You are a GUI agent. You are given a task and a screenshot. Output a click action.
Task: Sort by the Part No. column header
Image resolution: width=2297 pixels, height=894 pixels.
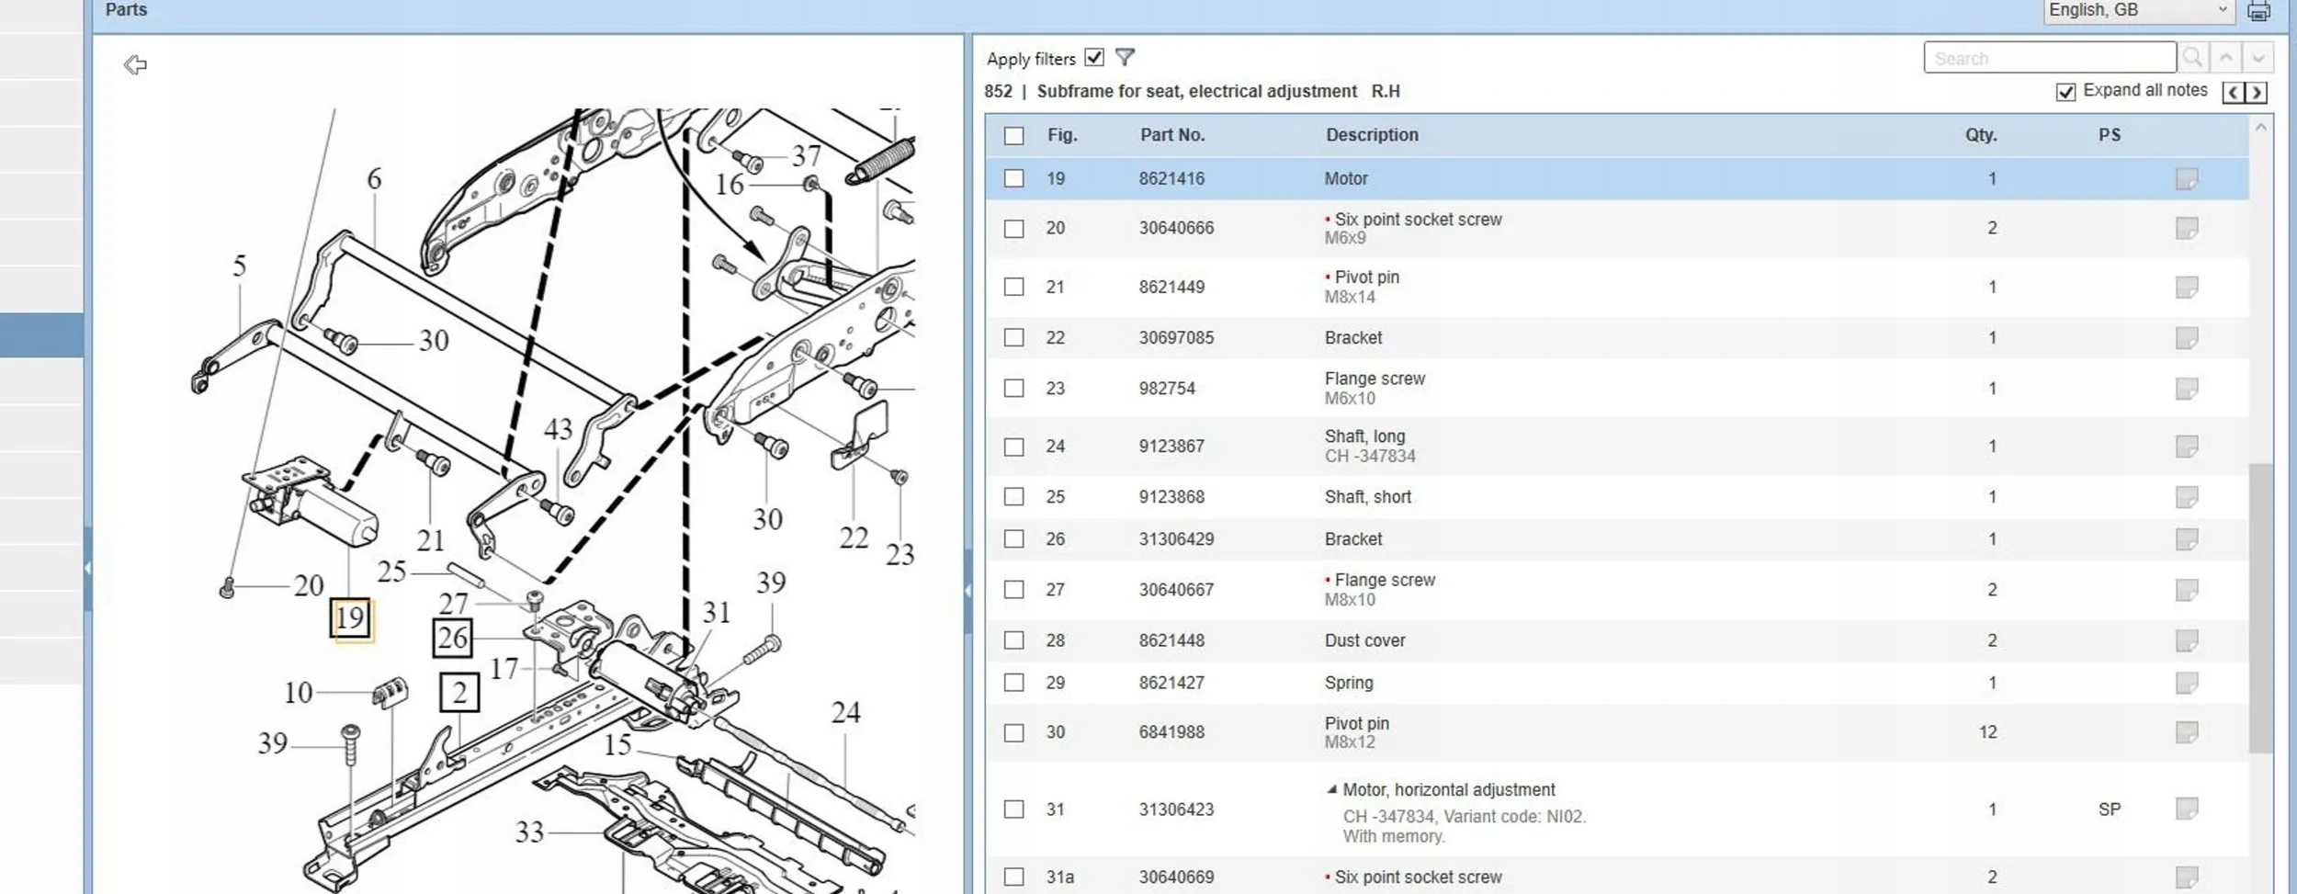pos(1172,135)
